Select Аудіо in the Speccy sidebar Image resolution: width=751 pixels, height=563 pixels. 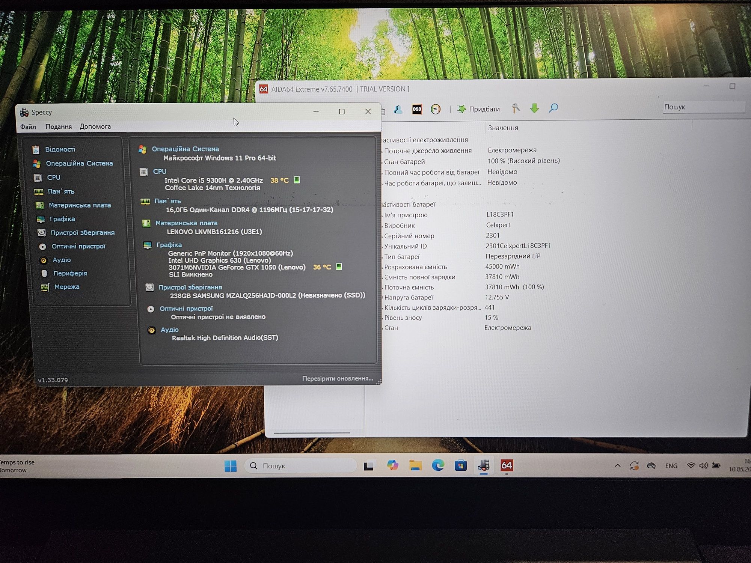(x=62, y=260)
